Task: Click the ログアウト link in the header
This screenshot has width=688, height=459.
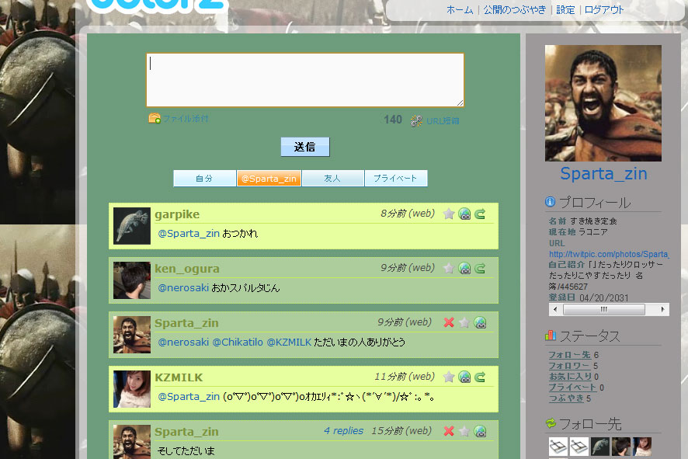Action: pos(604,10)
